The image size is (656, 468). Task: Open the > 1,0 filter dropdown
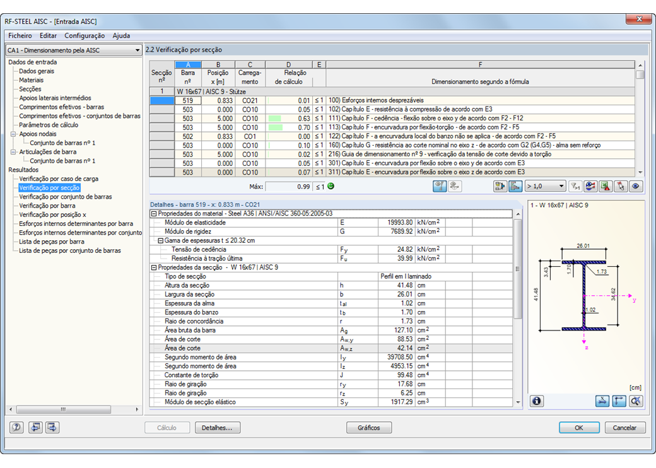pos(546,186)
